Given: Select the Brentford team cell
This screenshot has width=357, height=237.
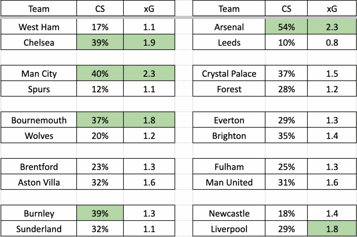Looking at the screenshot, I should pyautogui.click(x=39, y=166).
